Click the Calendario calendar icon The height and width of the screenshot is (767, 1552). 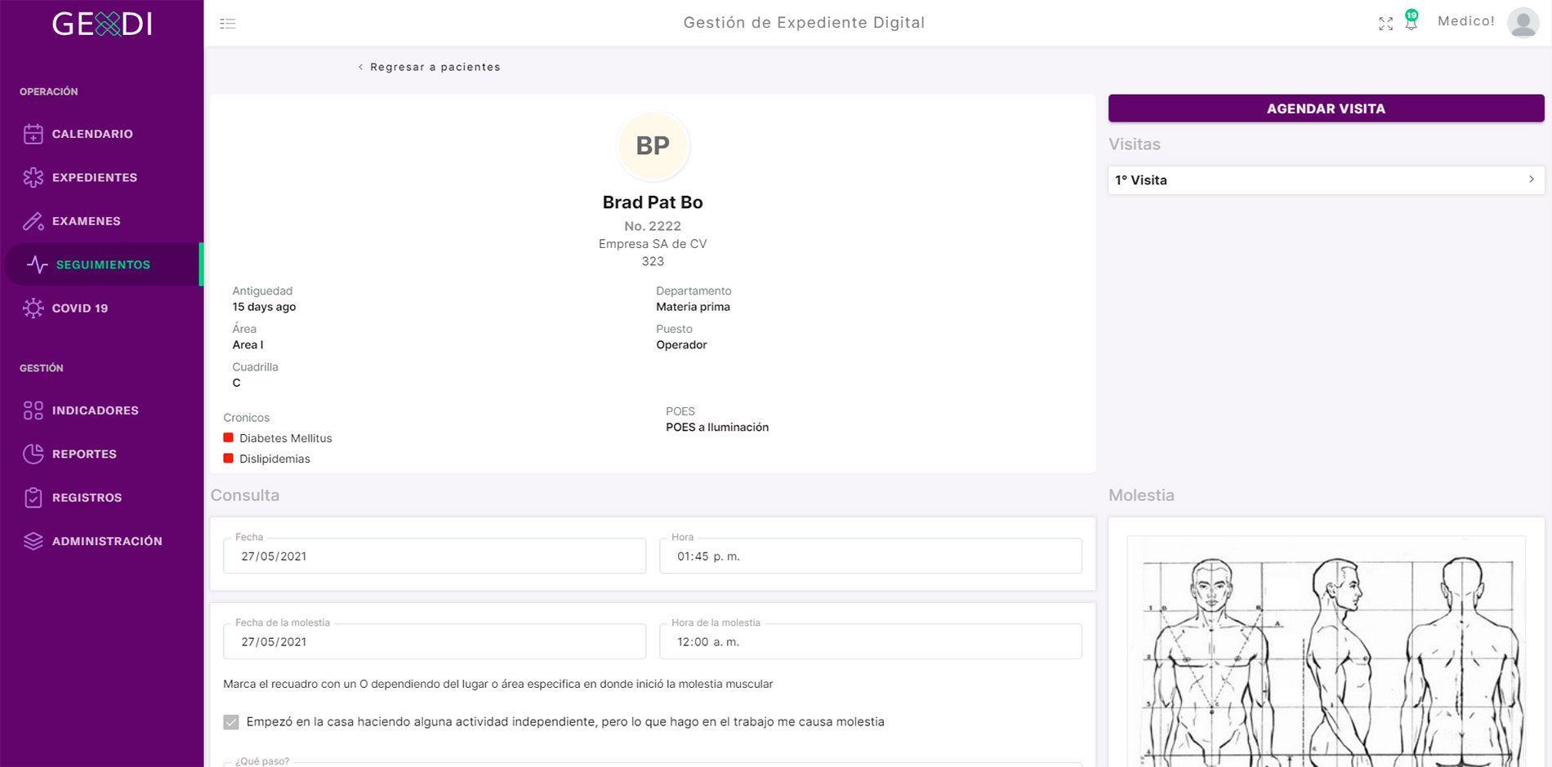point(33,134)
